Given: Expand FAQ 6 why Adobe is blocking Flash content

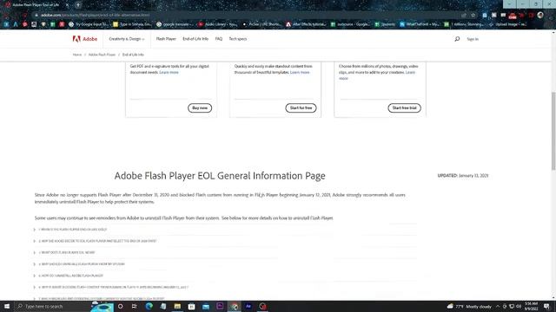Looking at the screenshot, I should click(x=113, y=287).
